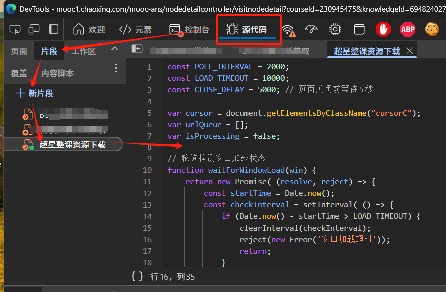Viewport: 446px width, 292px height.
Task: Open the navigator three-dot more menu
Action: coord(116,68)
